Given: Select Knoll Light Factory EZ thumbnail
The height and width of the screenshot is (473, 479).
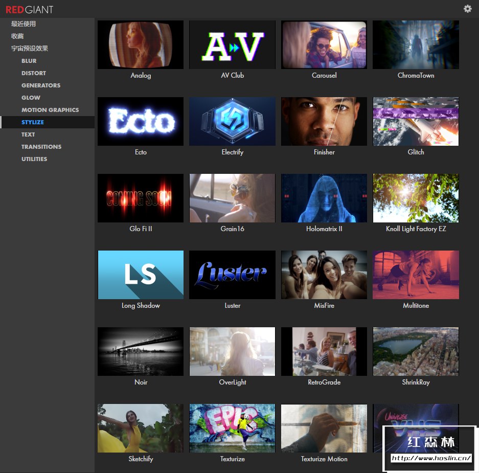Looking at the screenshot, I should click(x=416, y=198).
